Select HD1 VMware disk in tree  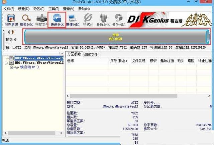[x=39, y=63]
